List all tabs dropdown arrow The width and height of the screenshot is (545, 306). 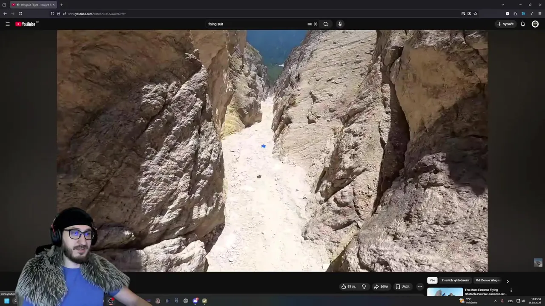coord(503,5)
